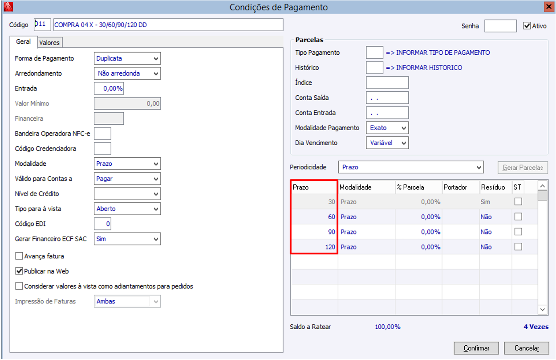Image resolution: width=556 pixels, height=360 pixels.
Task: Click the Senha input field
Action: tap(500, 26)
